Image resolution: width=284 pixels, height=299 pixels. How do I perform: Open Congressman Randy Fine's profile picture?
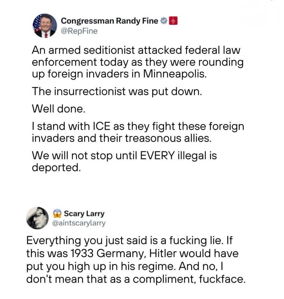pos(45,25)
